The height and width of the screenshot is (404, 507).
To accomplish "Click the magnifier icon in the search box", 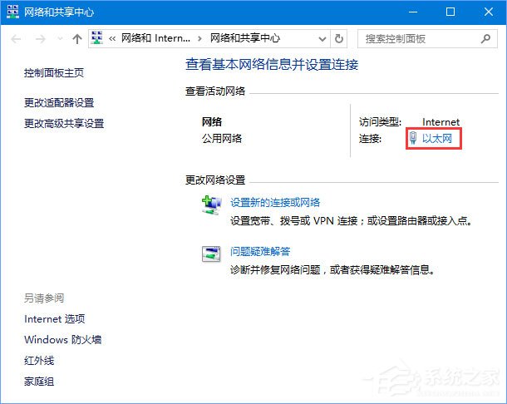I will [x=485, y=39].
